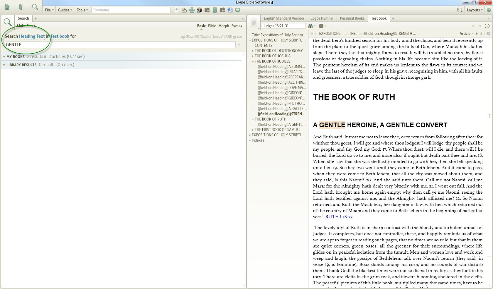This screenshot has height=289, width=493.
Task: Go to the Home page icon
Action: (7, 7)
